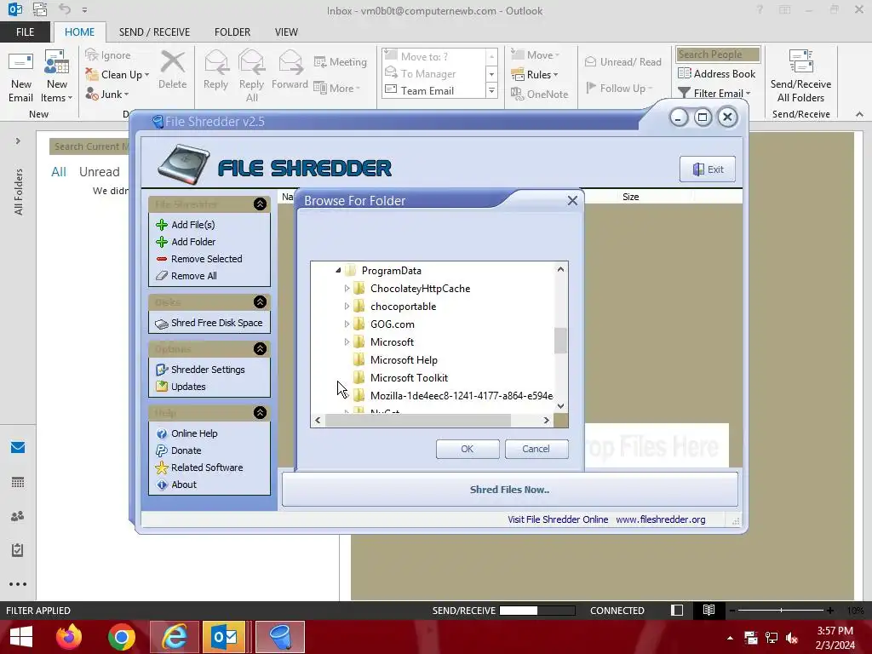Click the horizontal scroll-left arrow in folder tree
Viewport: 872px width, 654px height.
(x=318, y=421)
